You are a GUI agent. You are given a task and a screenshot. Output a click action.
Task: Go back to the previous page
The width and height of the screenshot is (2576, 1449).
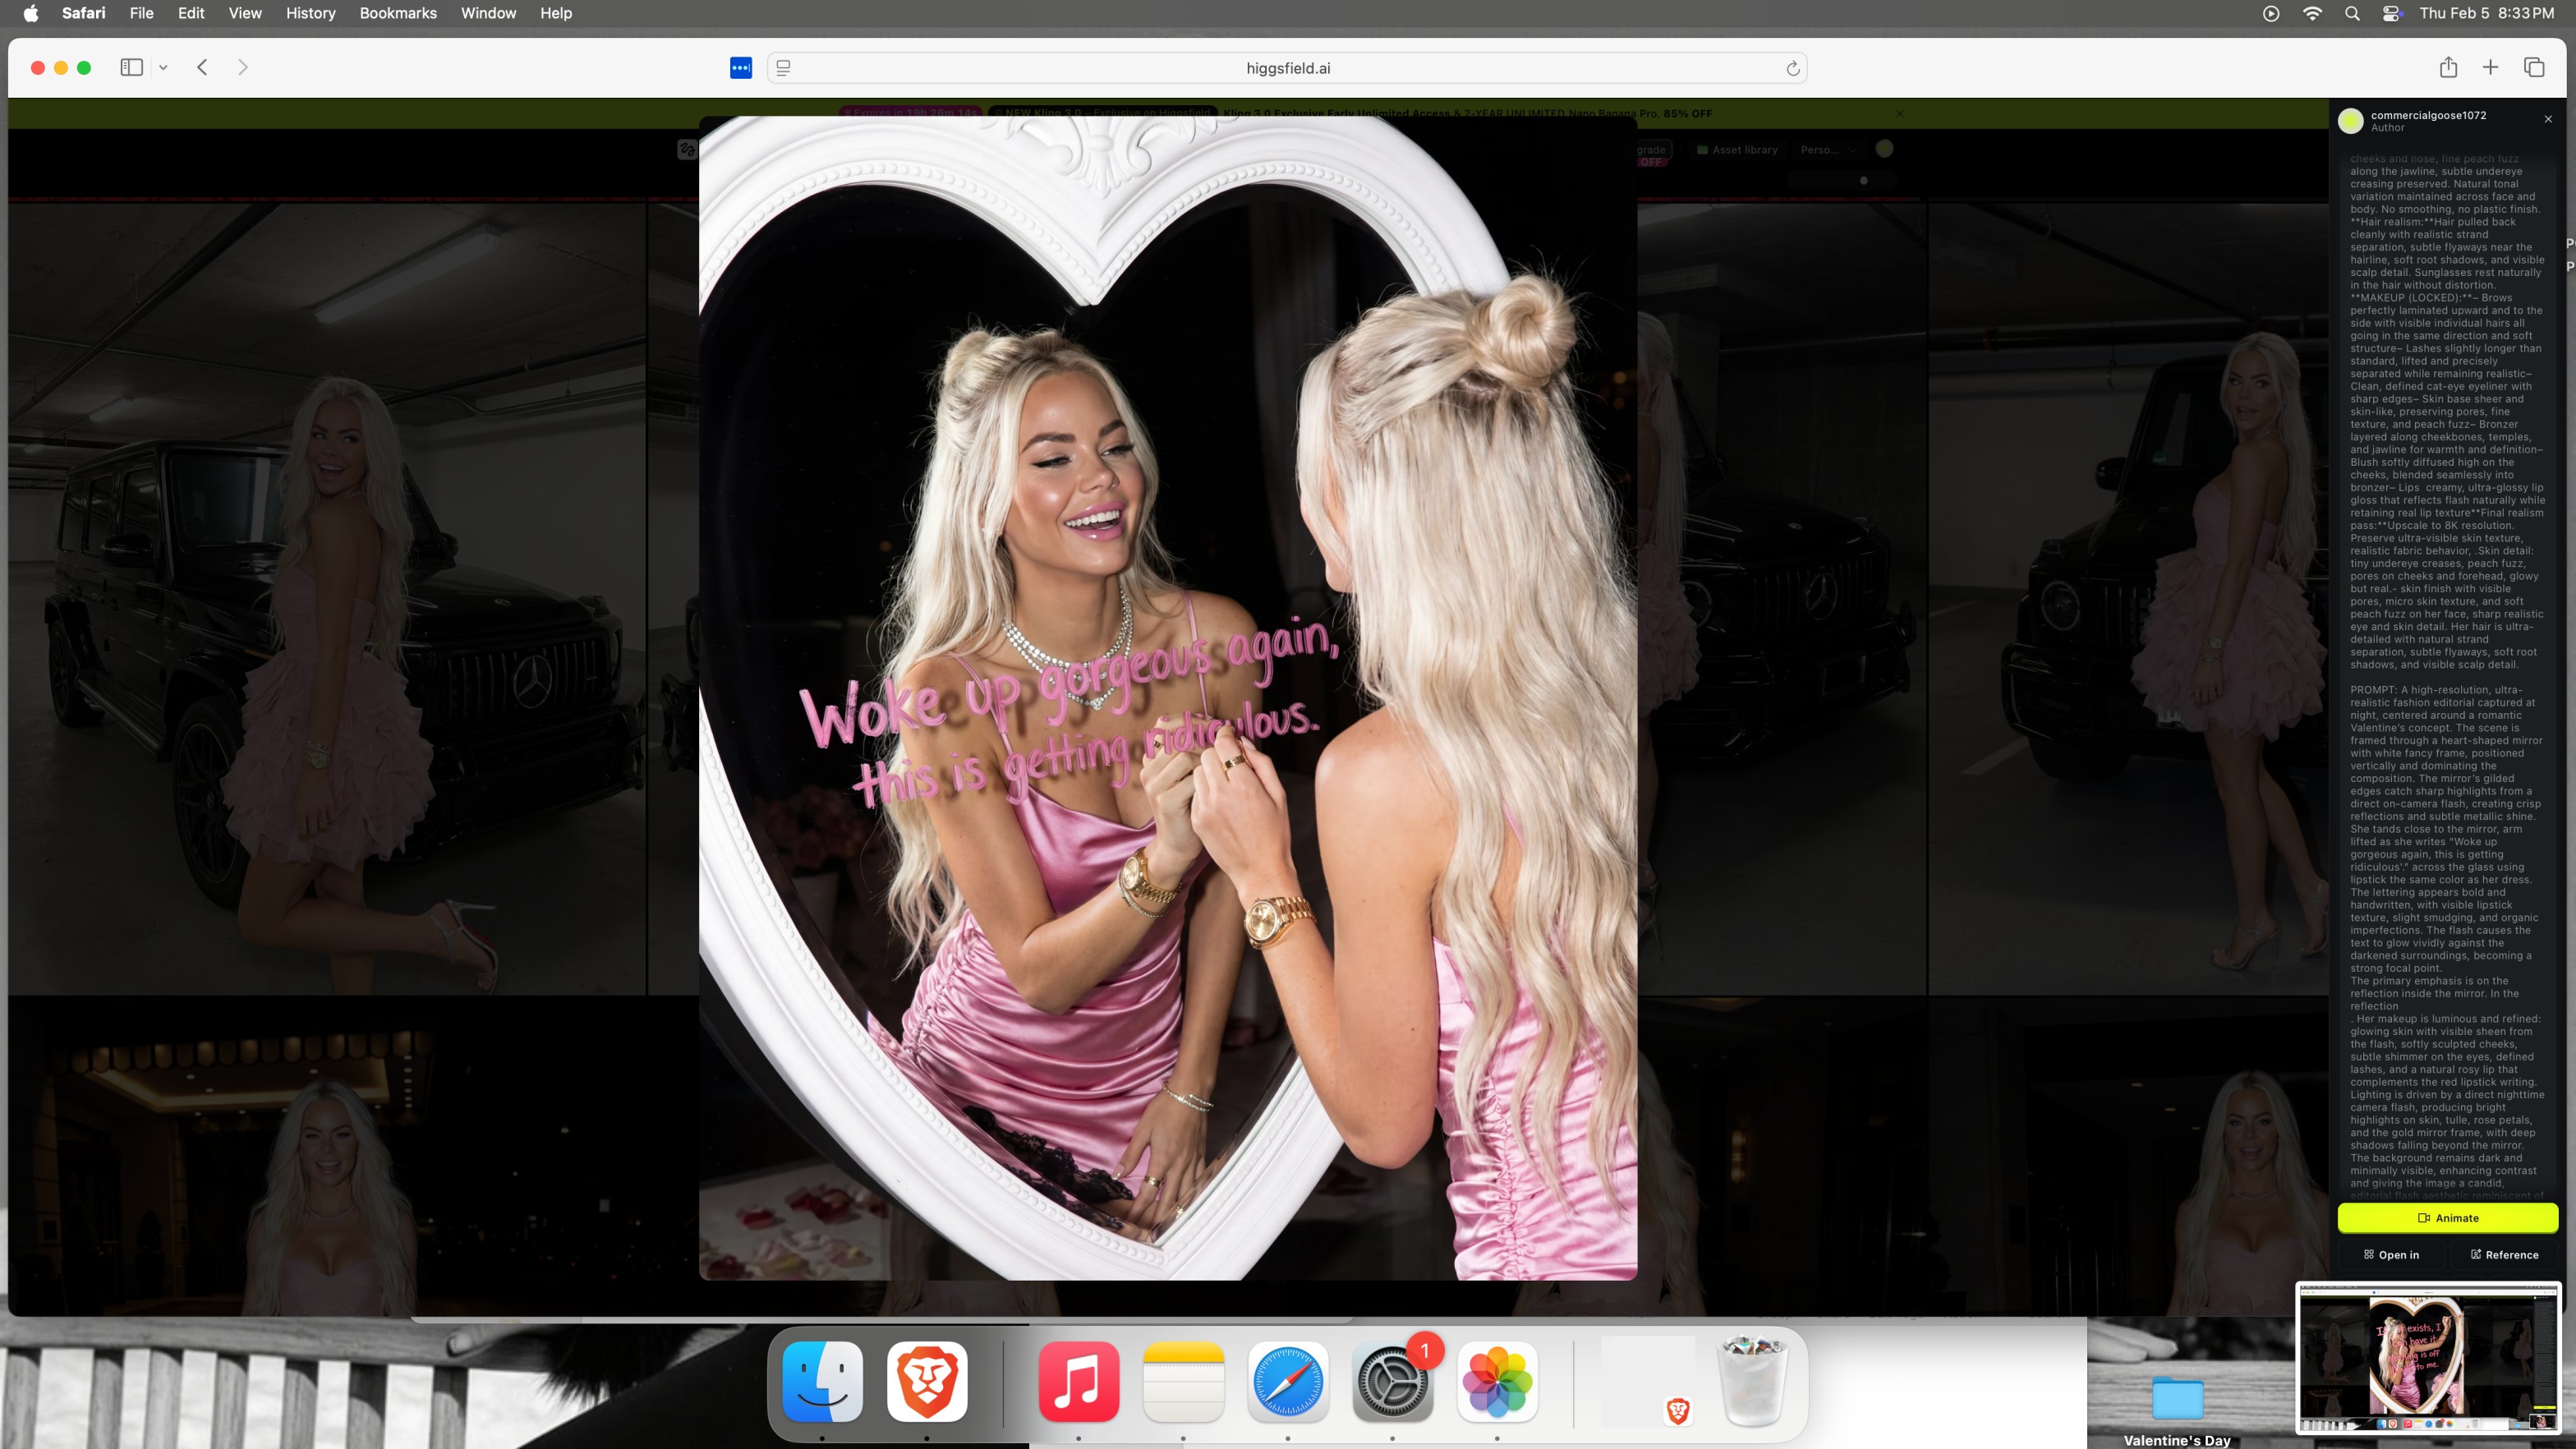tap(202, 67)
